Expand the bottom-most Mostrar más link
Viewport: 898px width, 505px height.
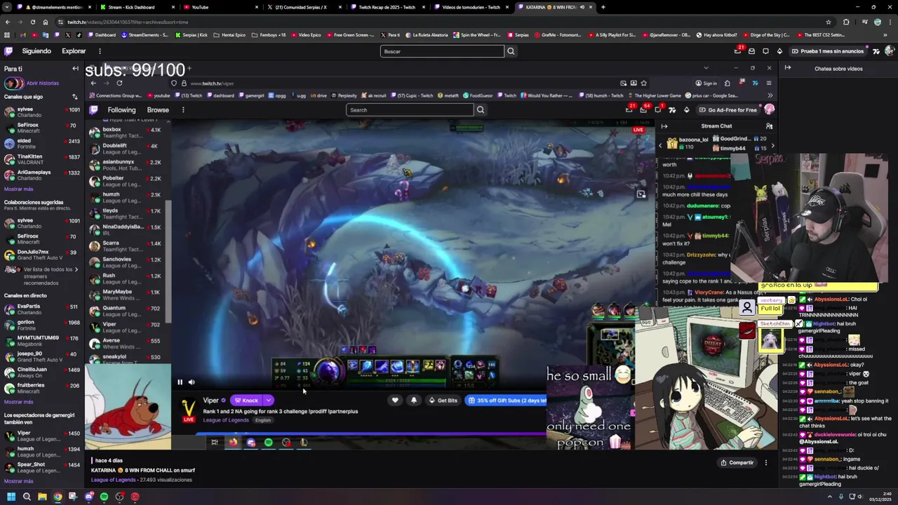18,481
